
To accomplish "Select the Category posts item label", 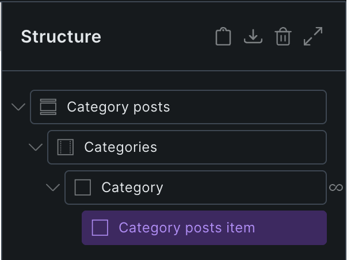I will tap(186, 228).
